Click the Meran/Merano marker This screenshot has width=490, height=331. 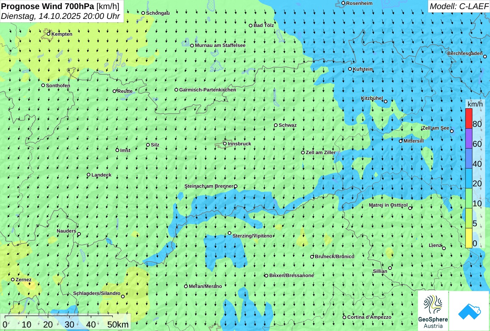pyautogui.click(x=186, y=286)
